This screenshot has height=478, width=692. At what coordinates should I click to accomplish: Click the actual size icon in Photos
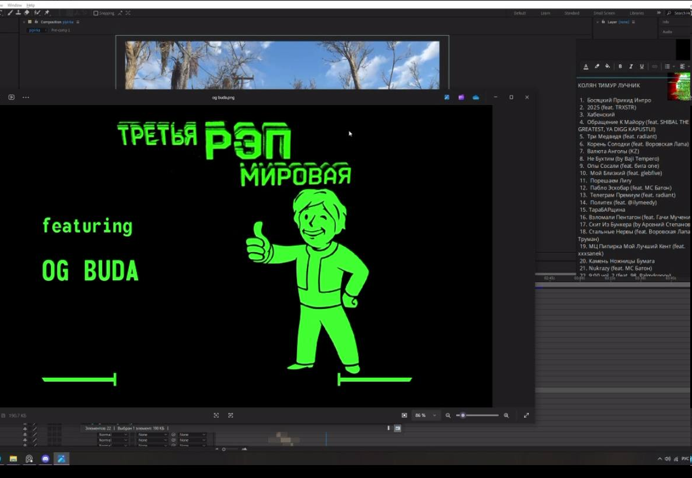pyautogui.click(x=231, y=415)
